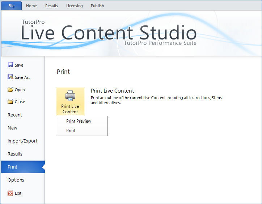Image resolution: width=262 pixels, height=204 pixels.
Task: Choose Print from the dropdown menu
Action: tap(82, 131)
